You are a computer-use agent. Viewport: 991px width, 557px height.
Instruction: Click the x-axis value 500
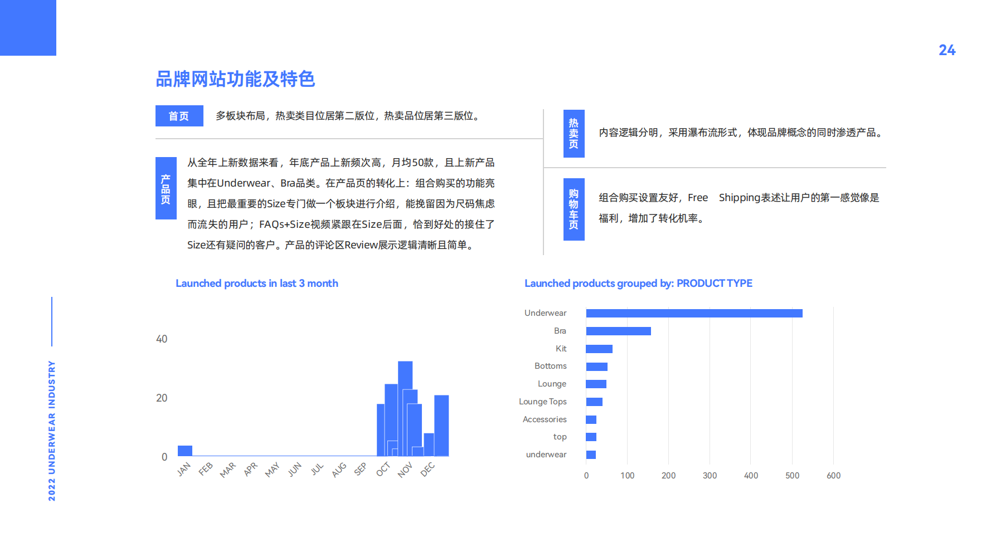pyautogui.click(x=793, y=476)
